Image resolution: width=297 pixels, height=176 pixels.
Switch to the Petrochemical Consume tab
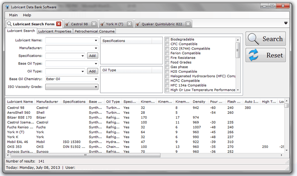click(x=94, y=31)
